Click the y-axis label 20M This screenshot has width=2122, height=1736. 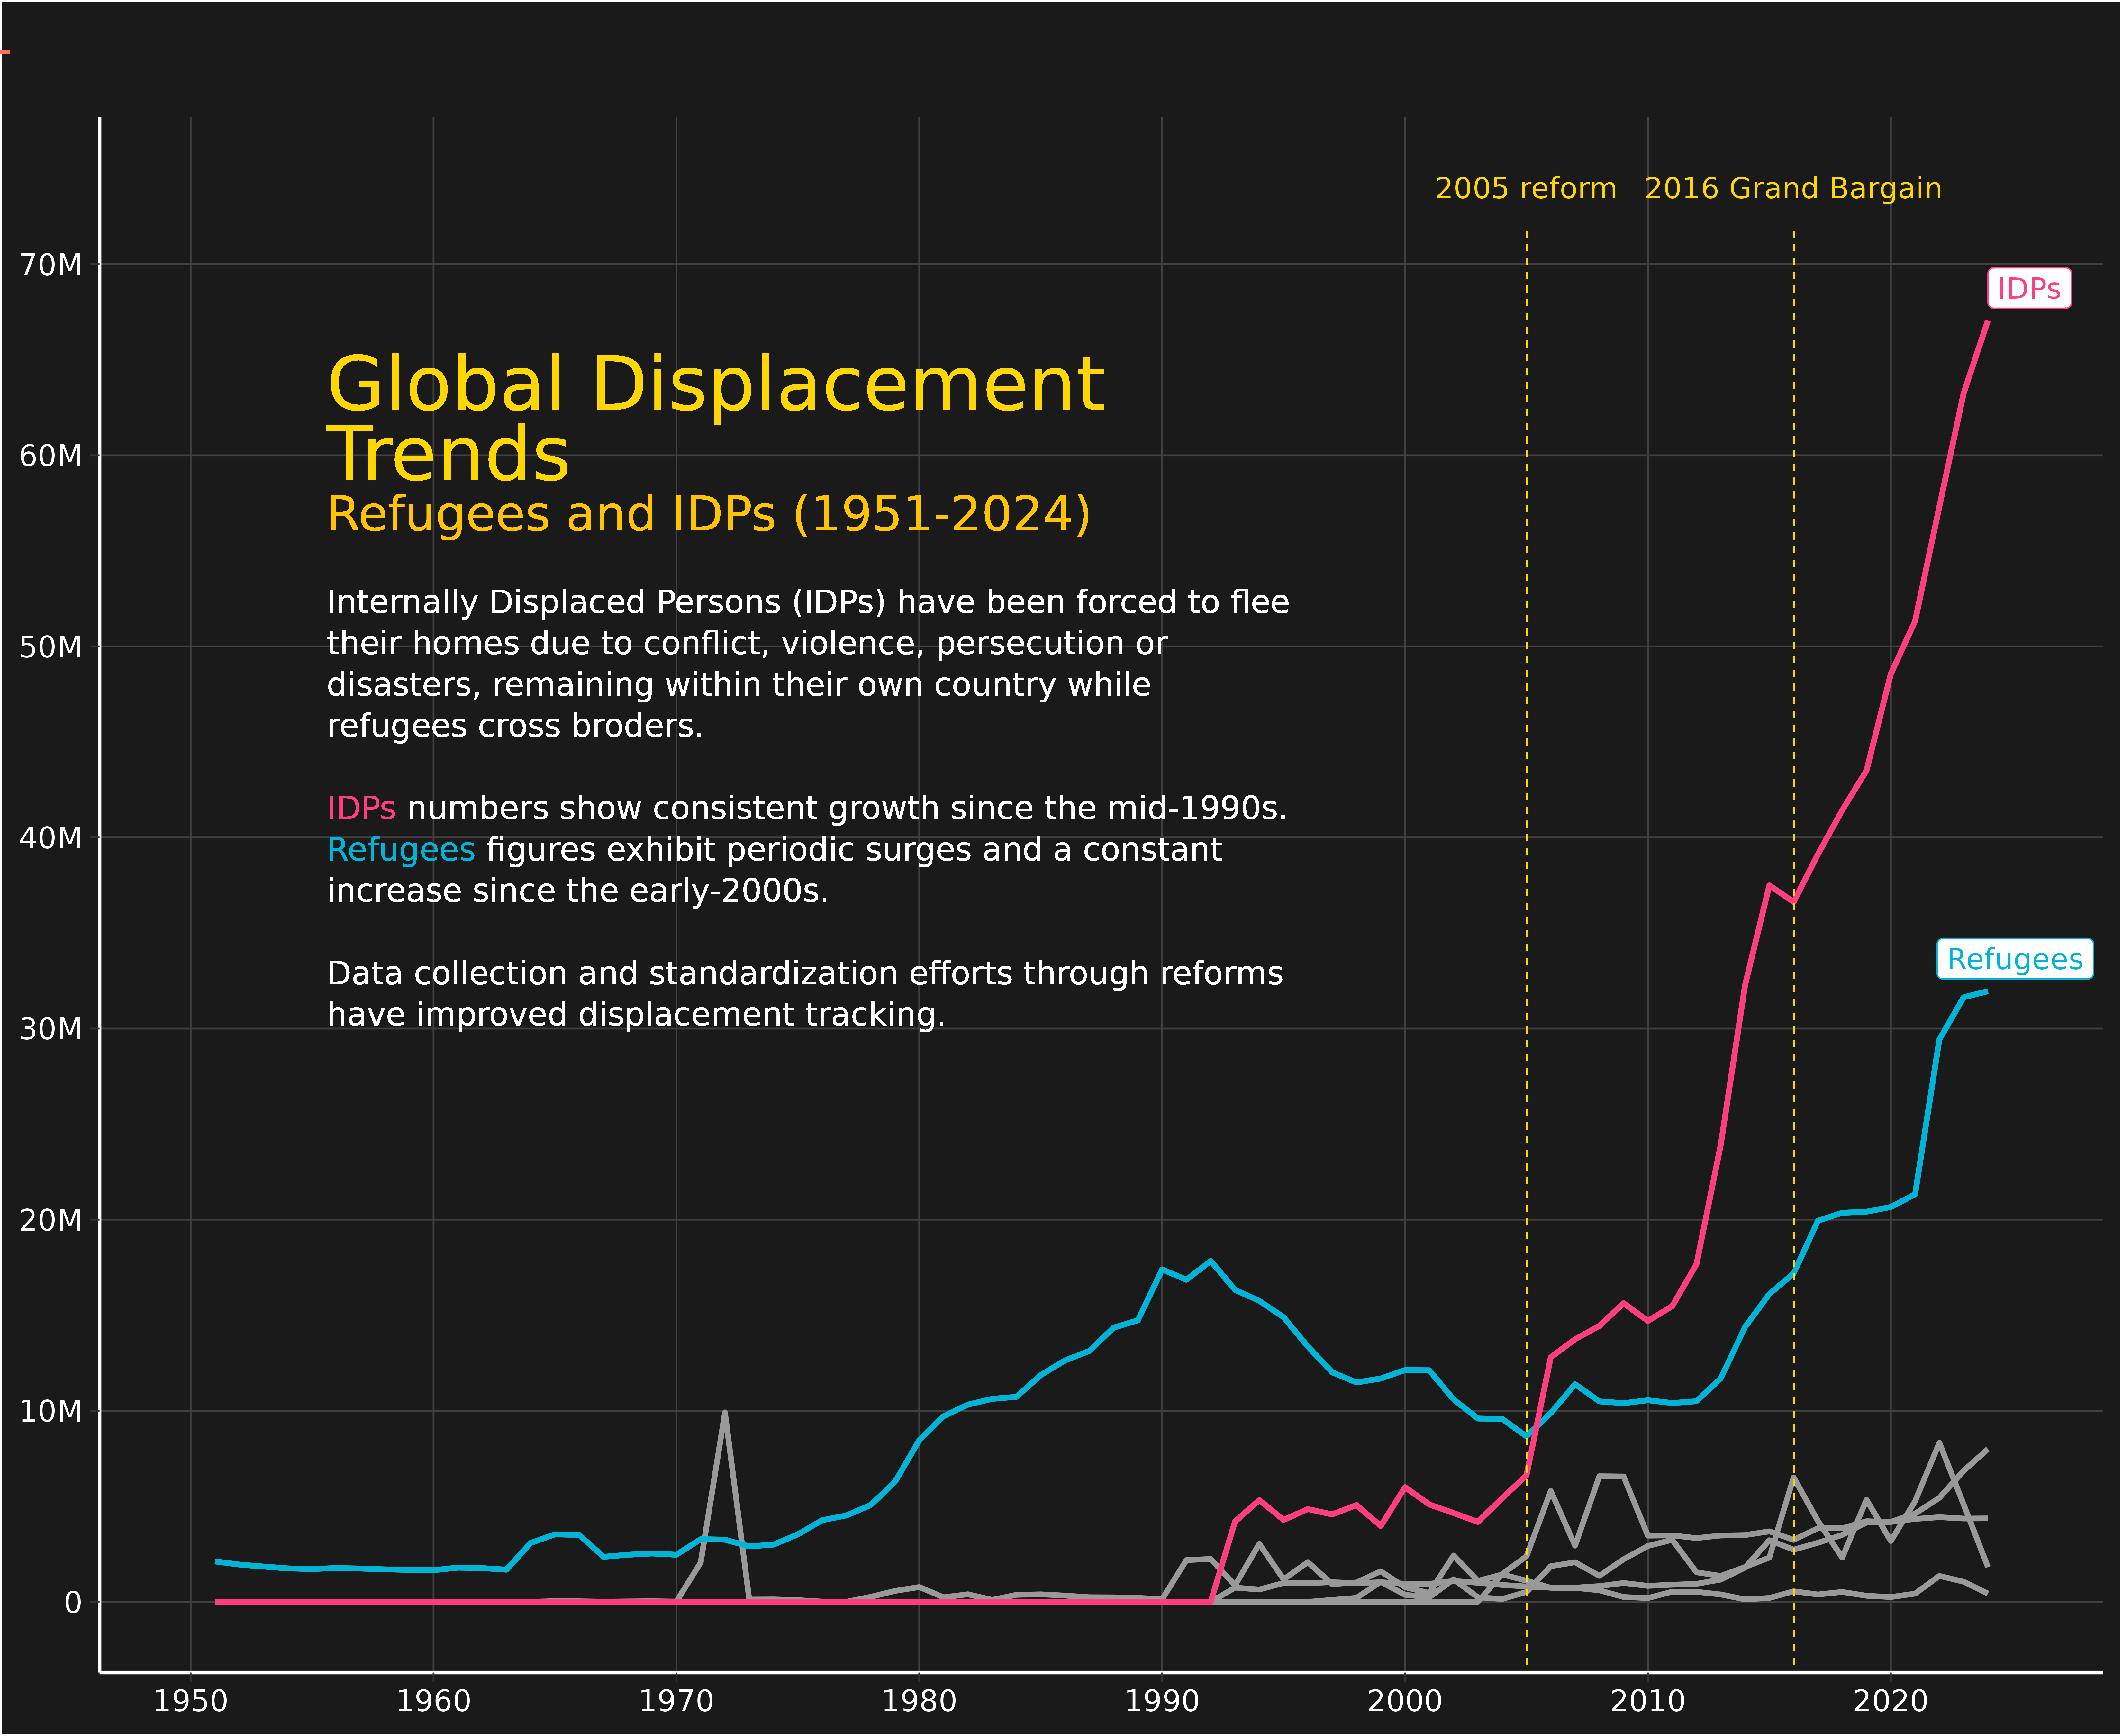tap(51, 1220)
